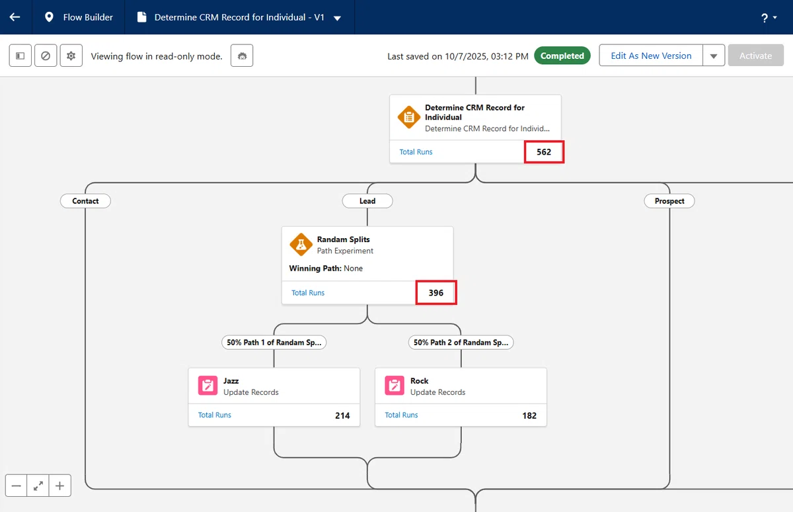Image resolution: width=793 pixels, height=512 pixels.
Task: Click Viewing flow in read-only mode text
Action: pos(157,56)
